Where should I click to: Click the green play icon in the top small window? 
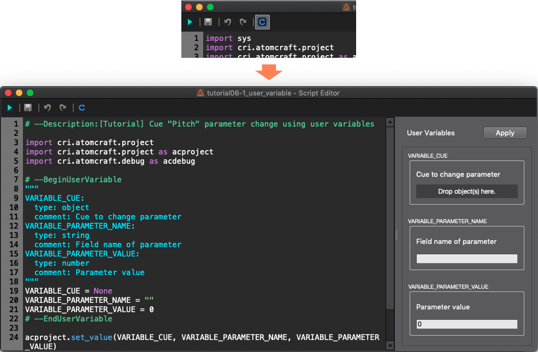tap(190, 22)
